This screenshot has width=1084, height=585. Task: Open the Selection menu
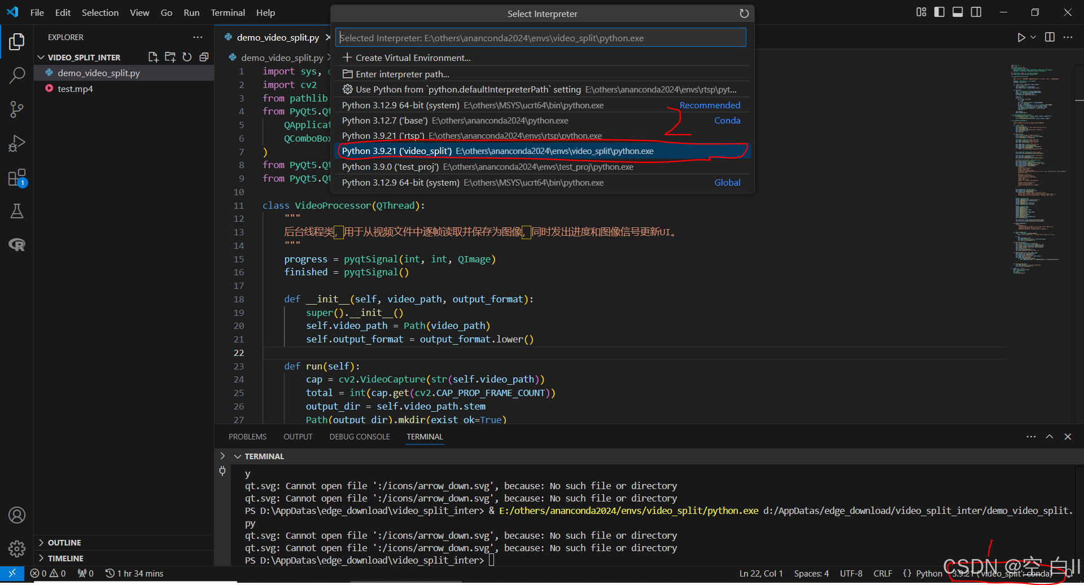pyautogui.click(x=100, y=12)
